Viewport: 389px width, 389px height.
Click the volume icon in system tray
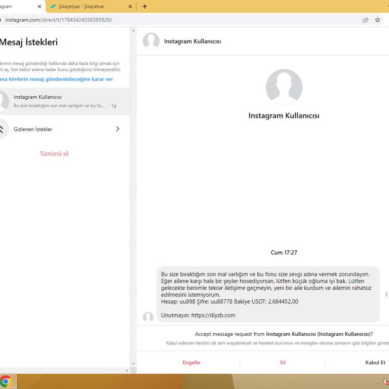(x=385, y=382)
